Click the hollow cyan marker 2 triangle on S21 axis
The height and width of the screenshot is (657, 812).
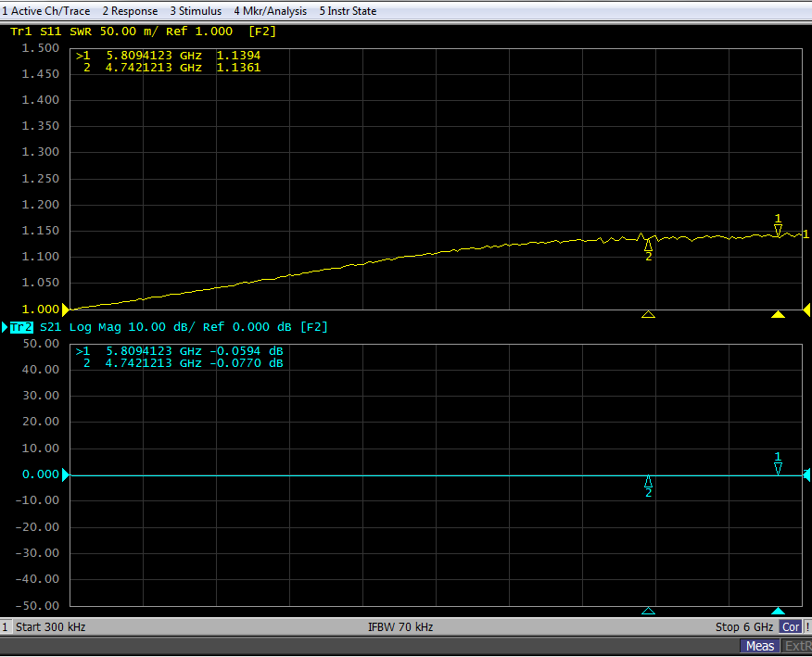tap(648, 611)
